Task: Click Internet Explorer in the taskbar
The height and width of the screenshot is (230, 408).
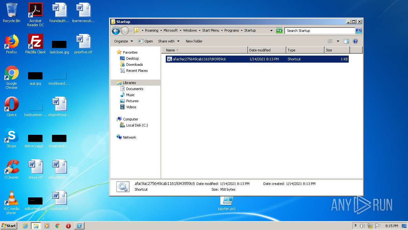Action: click(25, 226)
